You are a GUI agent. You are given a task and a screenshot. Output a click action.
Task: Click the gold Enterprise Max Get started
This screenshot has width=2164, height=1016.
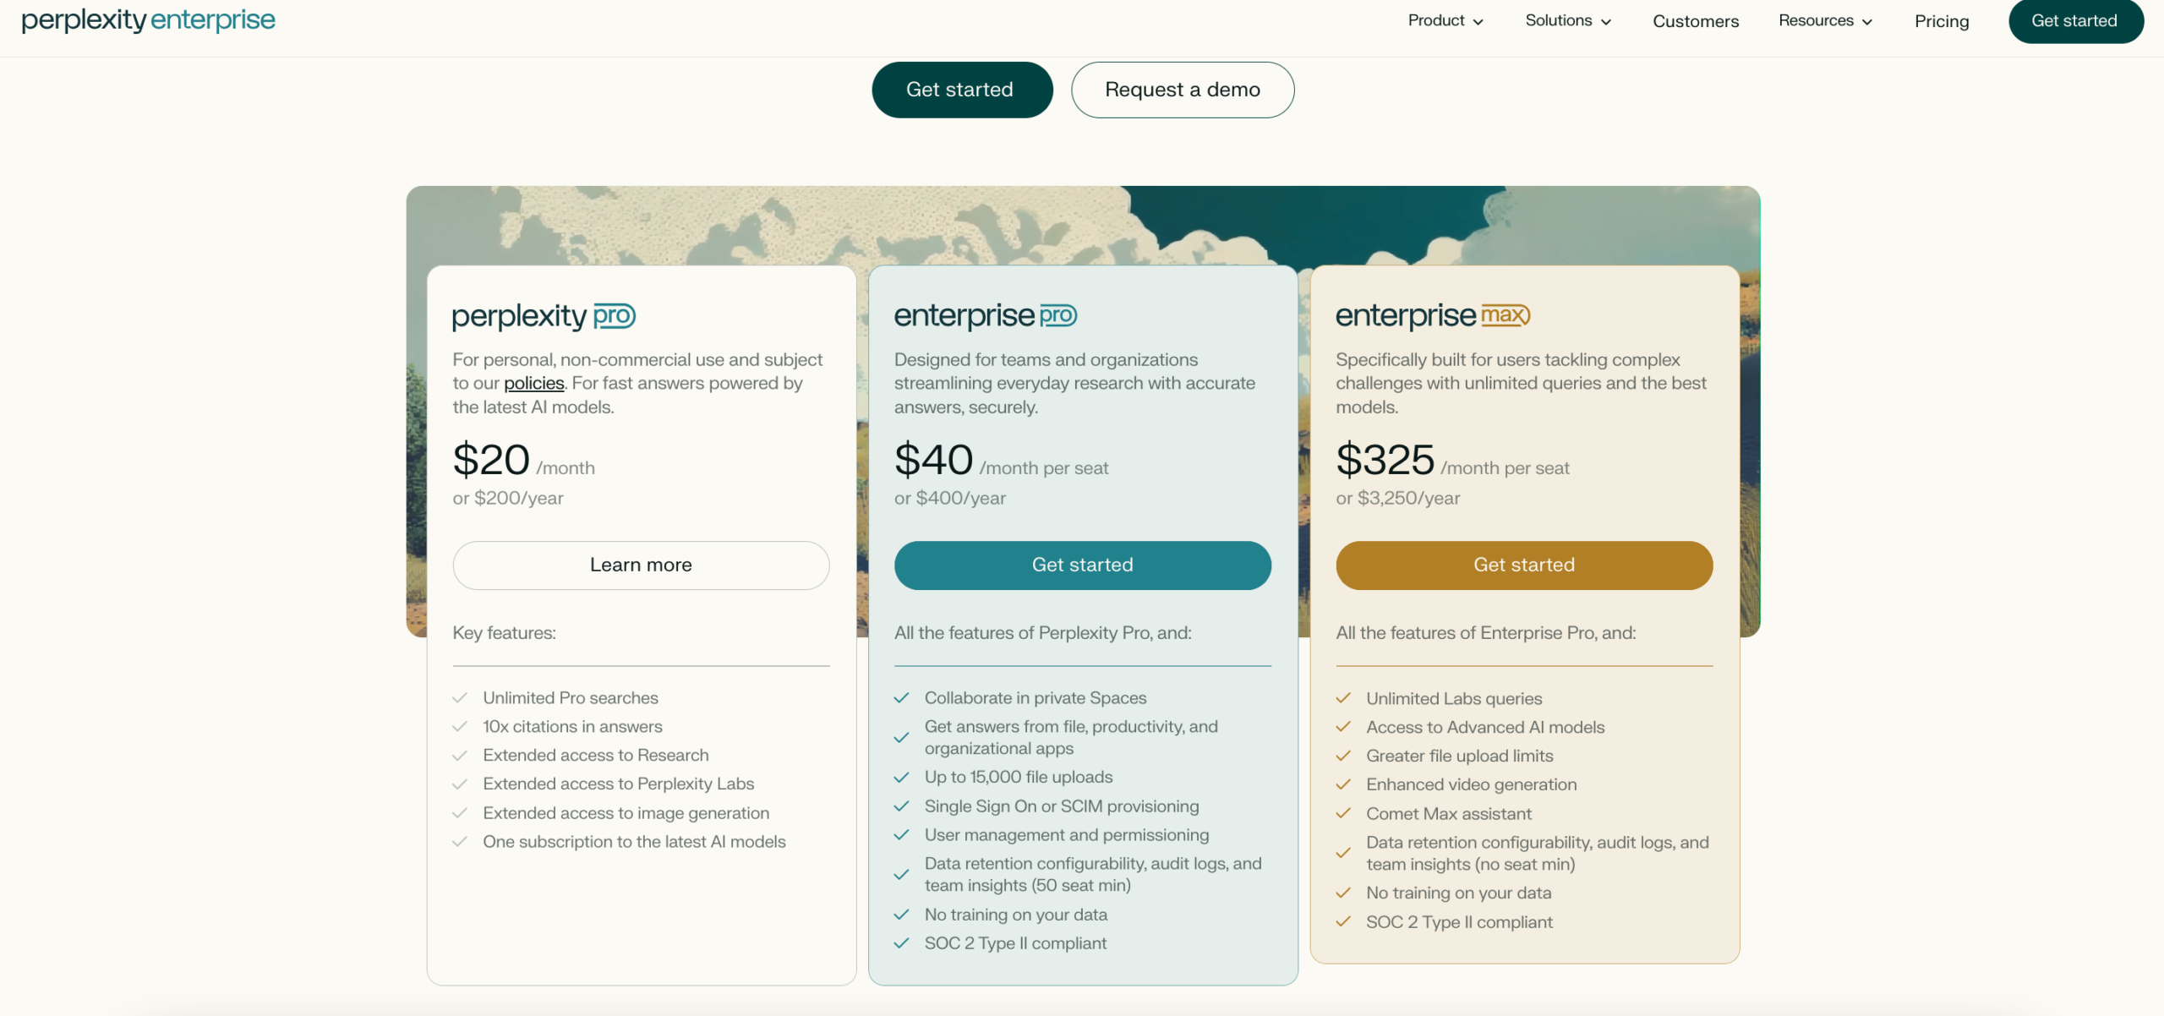(1523, 565)
